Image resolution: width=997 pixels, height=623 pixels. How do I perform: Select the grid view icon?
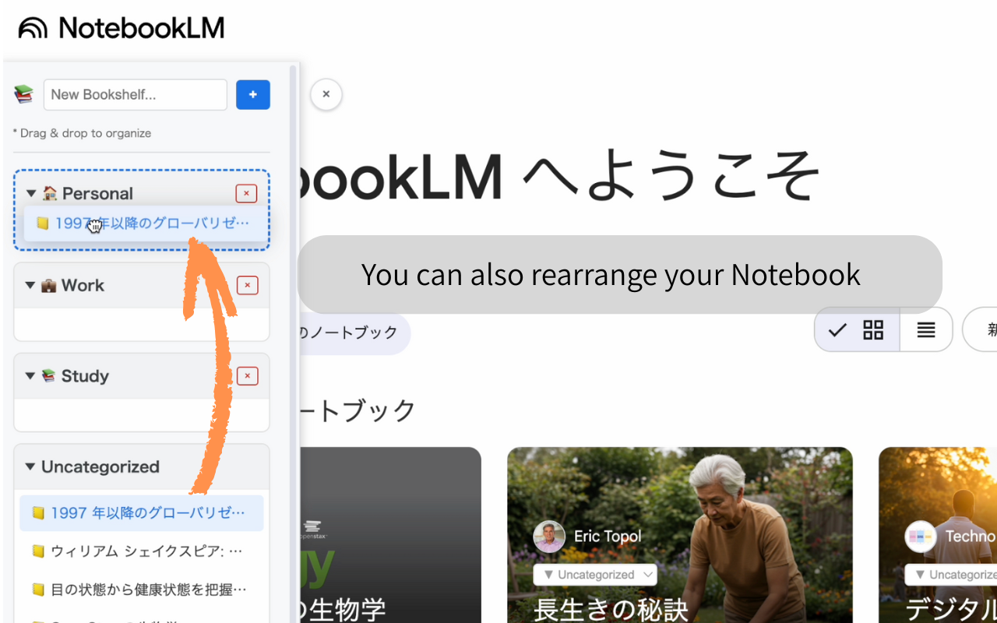(872, 329)
